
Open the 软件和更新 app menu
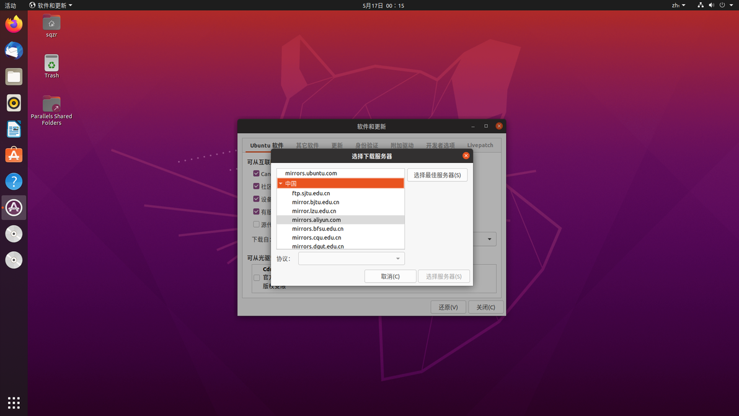pyautogui.click(x=51, y=5)
